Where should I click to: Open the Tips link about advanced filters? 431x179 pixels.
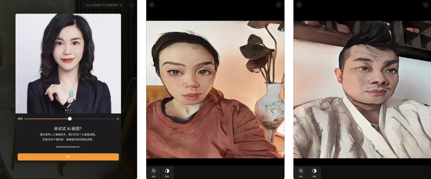[102, 5]
